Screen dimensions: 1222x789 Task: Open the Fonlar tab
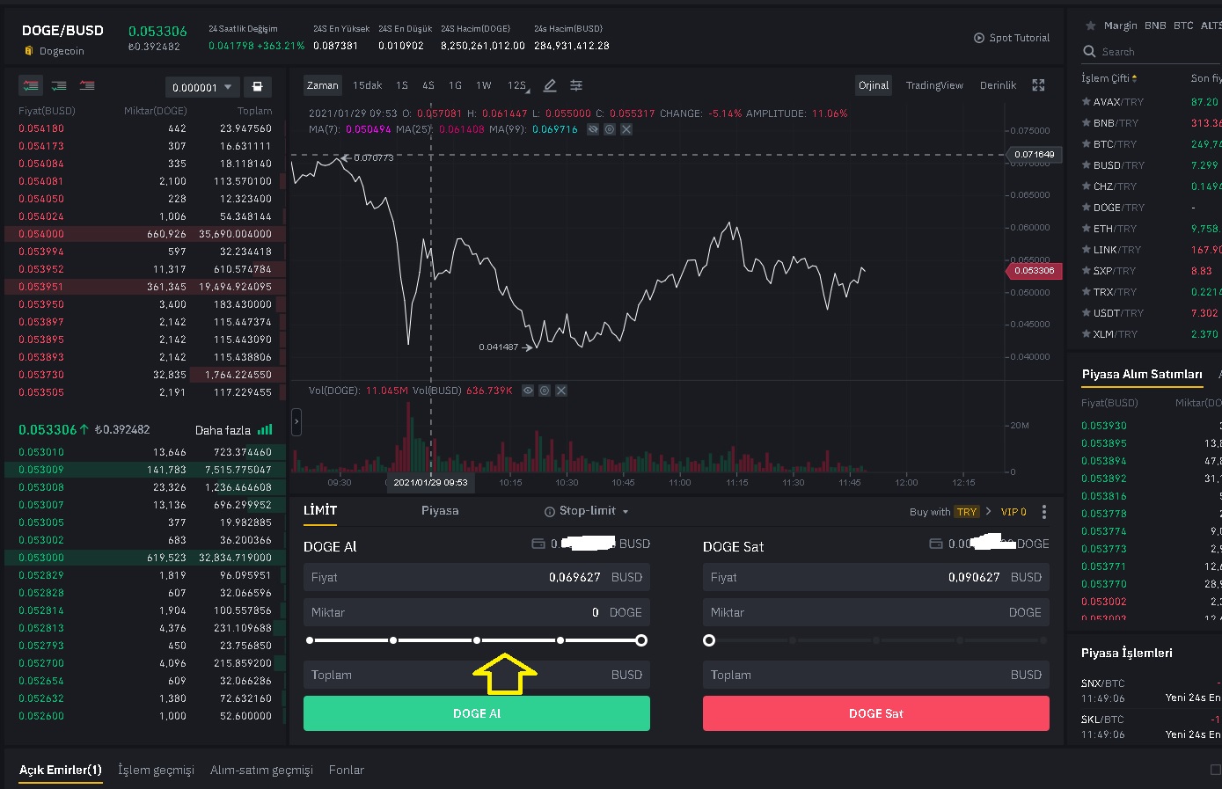pos(347,770)
